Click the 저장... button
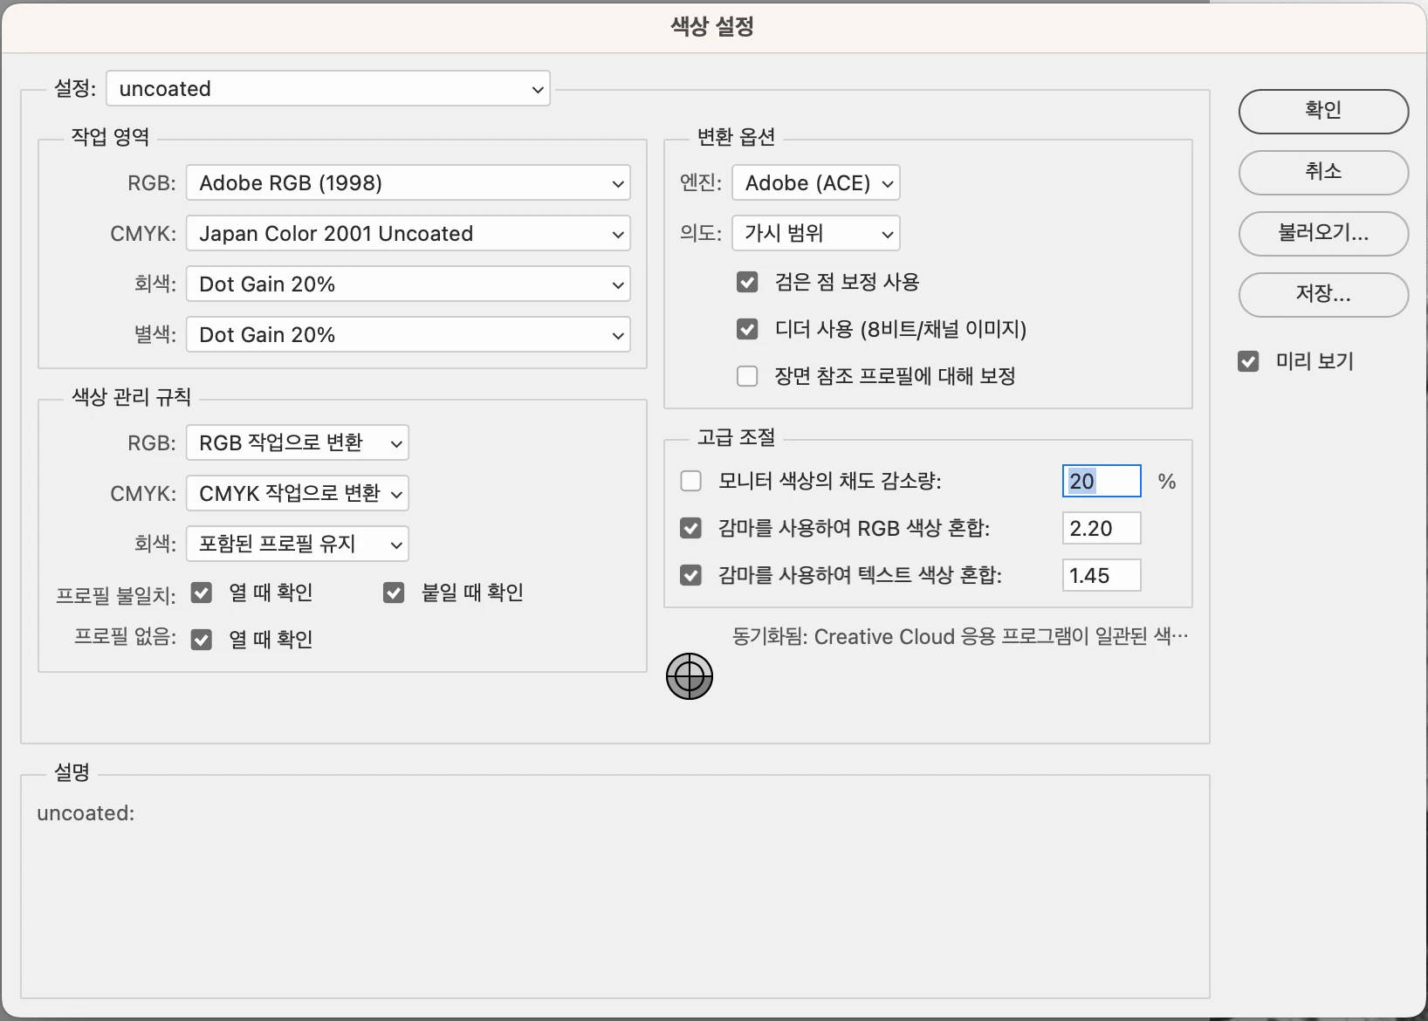This screenshot has width=1428, height=1021. point(1323,294)
